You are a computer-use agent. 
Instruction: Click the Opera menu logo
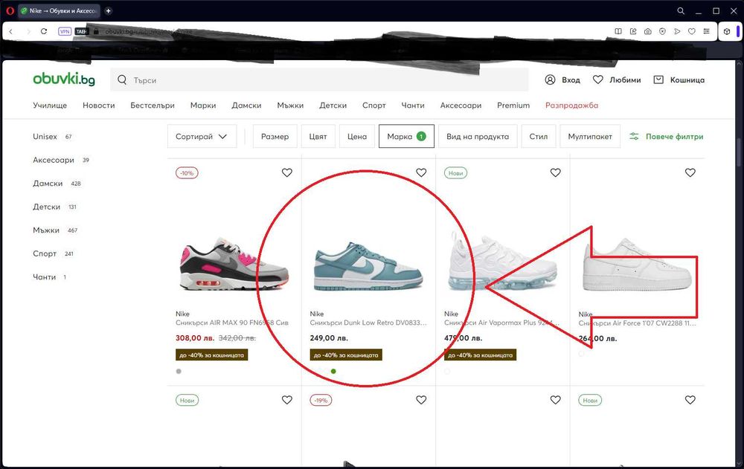click(10, 10)
